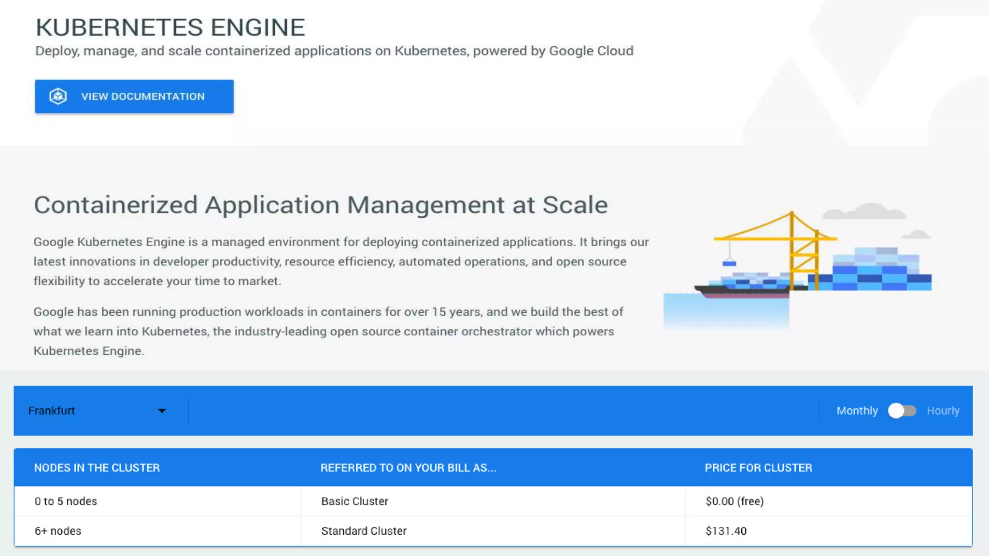Select the Hourly pricing label

(943, 411)
